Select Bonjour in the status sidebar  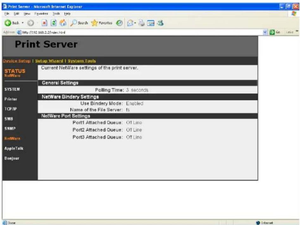tap(12, 158)
